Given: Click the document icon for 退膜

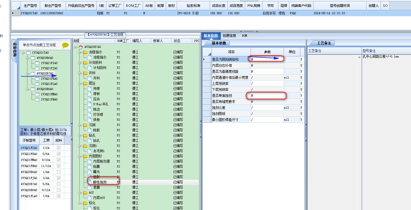Looking at the screenshot, I should [90, 188].
